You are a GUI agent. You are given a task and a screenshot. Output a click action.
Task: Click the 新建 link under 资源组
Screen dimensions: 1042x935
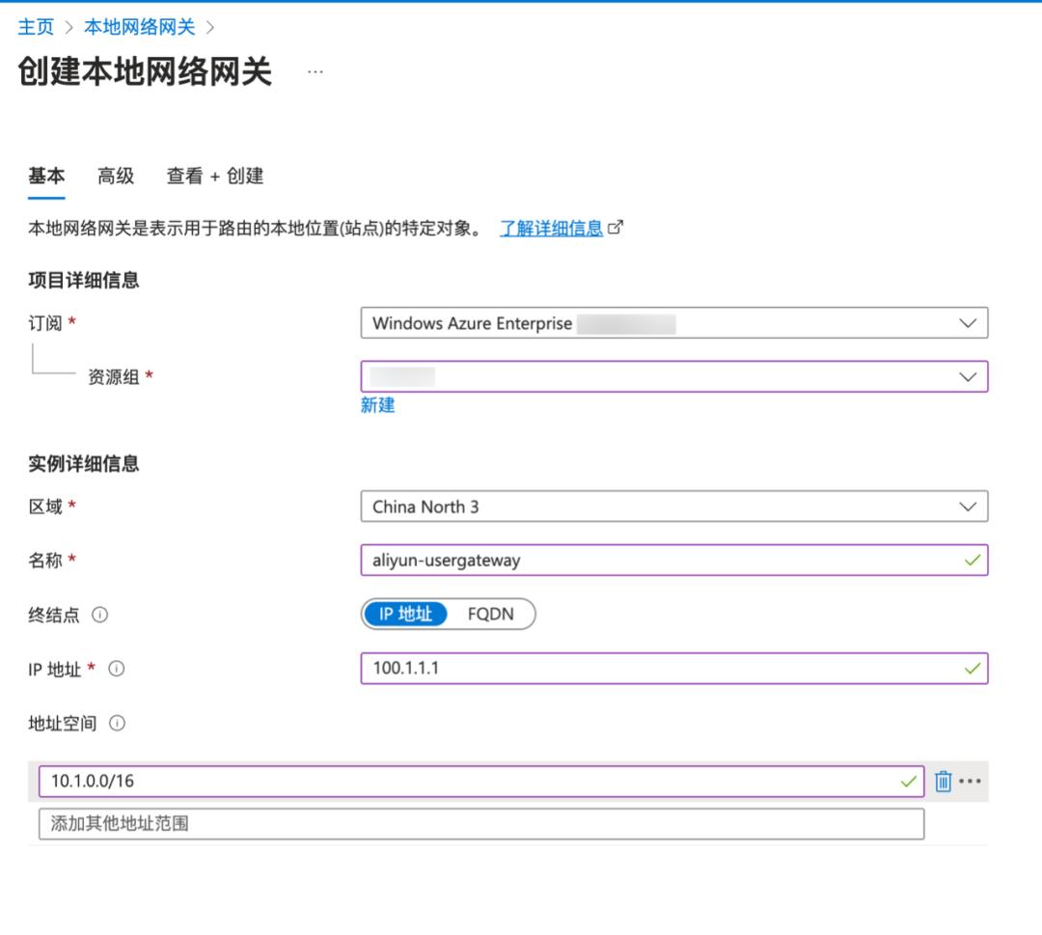click(x=377, y=405)
